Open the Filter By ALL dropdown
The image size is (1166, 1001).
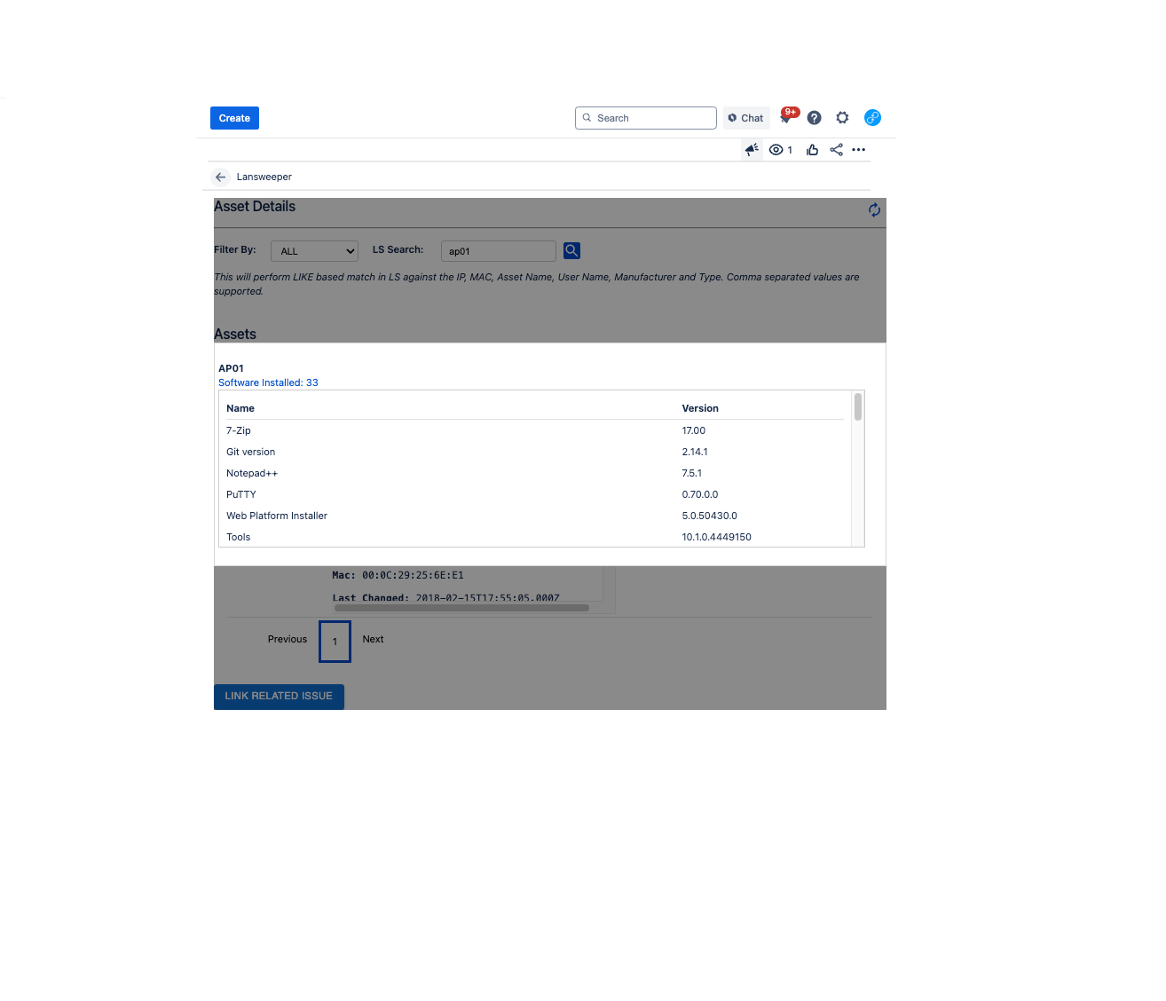pyautogui.click(x=314, y=251)
